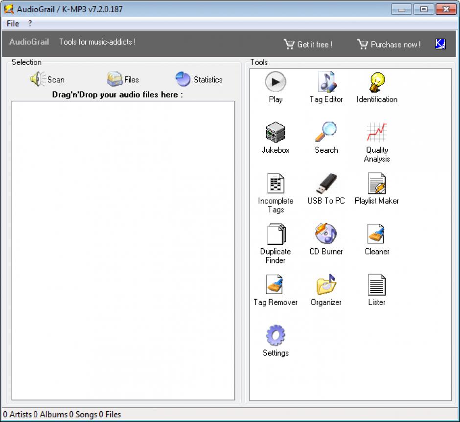Click the Get it free! link

click(308, 45)
